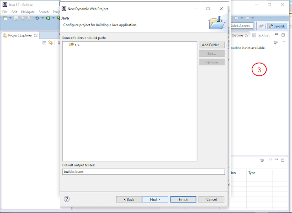Click the Forward navigation arrow in Eclipse toolbar

tap(247, 18)
